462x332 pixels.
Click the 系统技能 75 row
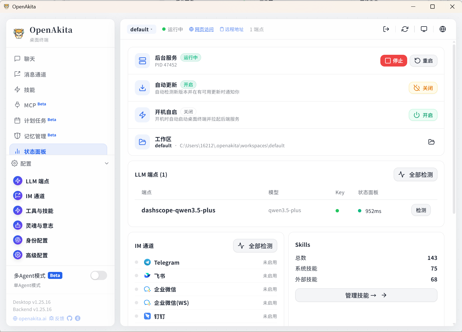pyautogui.click(x=366, y=269)
